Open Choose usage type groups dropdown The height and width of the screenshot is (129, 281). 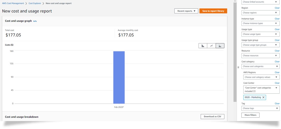(260, 45)
